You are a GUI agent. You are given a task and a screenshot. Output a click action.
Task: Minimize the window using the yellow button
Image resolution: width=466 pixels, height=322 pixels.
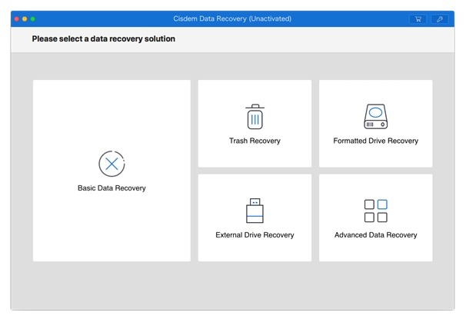pos(25,18)
